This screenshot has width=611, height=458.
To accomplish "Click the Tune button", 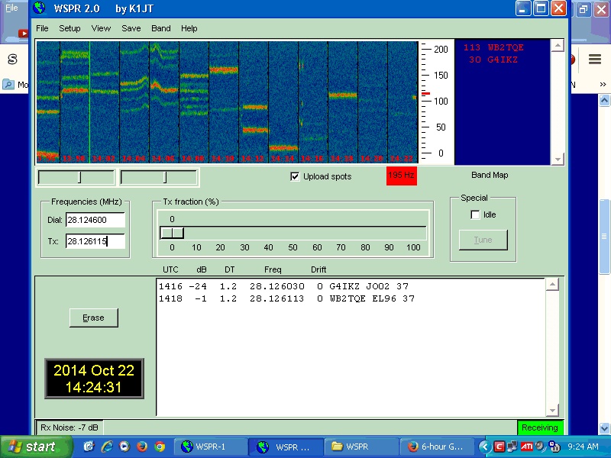I will coord(483,240).
